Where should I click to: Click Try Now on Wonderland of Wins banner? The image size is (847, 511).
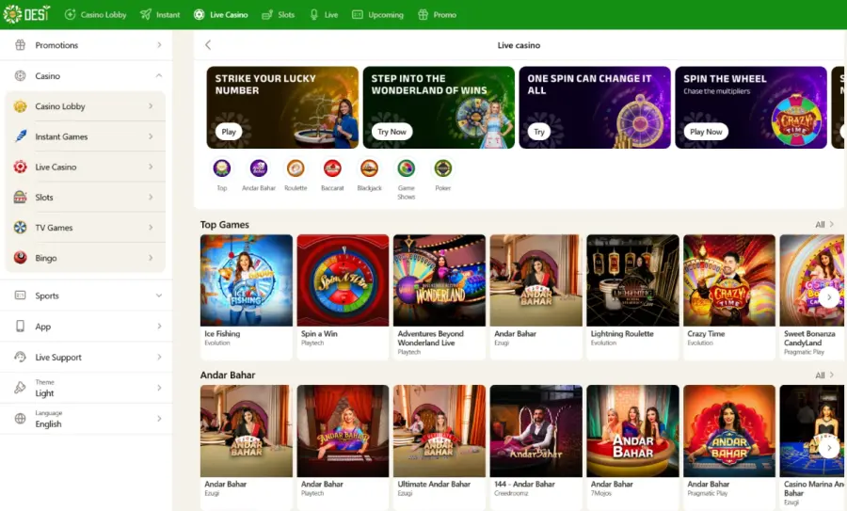392,132
